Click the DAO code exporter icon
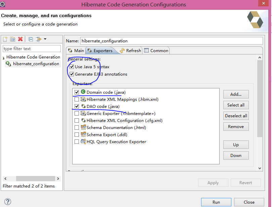The width and height of the screenshot is (272, 207). click(83, 106)
